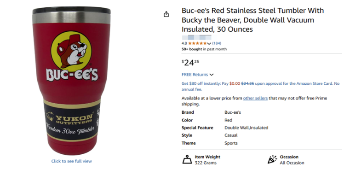This screenshot has width=344, height=169.
Task: Click the blurred brand store link under title
Action: click(196, 37)
